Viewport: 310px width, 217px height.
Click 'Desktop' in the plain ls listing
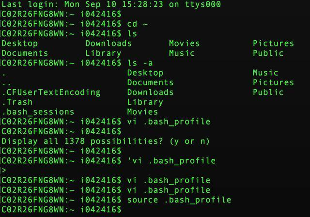point(19,44)
